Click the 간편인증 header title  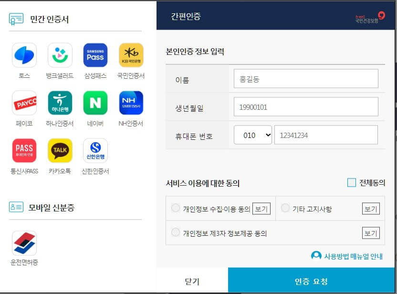[x=186, y=16]
